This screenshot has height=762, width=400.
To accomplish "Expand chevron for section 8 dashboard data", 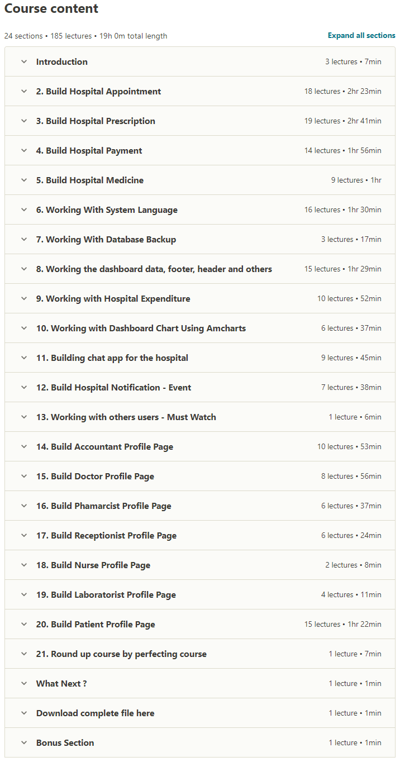I will tap(24, 269).
